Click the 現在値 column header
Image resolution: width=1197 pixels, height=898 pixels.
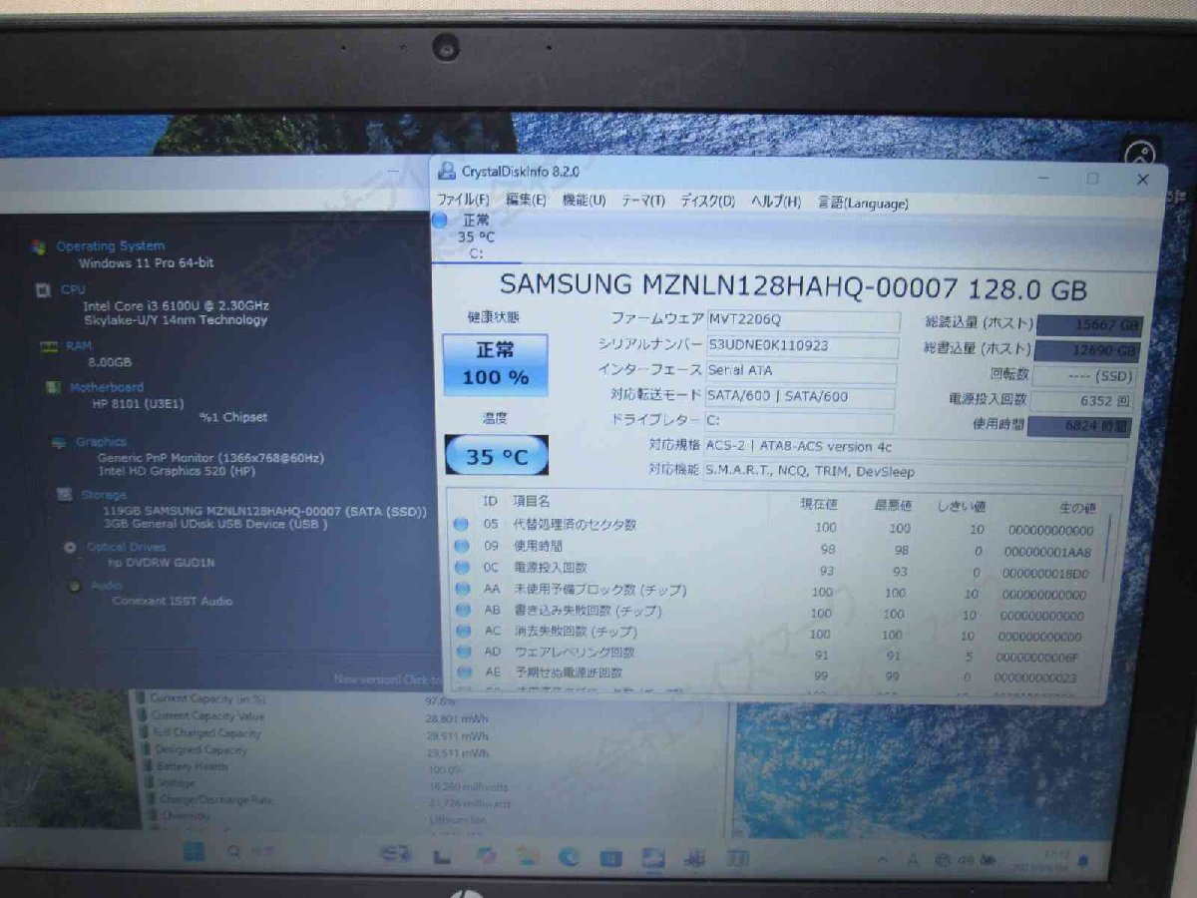(x=819, y=504)
